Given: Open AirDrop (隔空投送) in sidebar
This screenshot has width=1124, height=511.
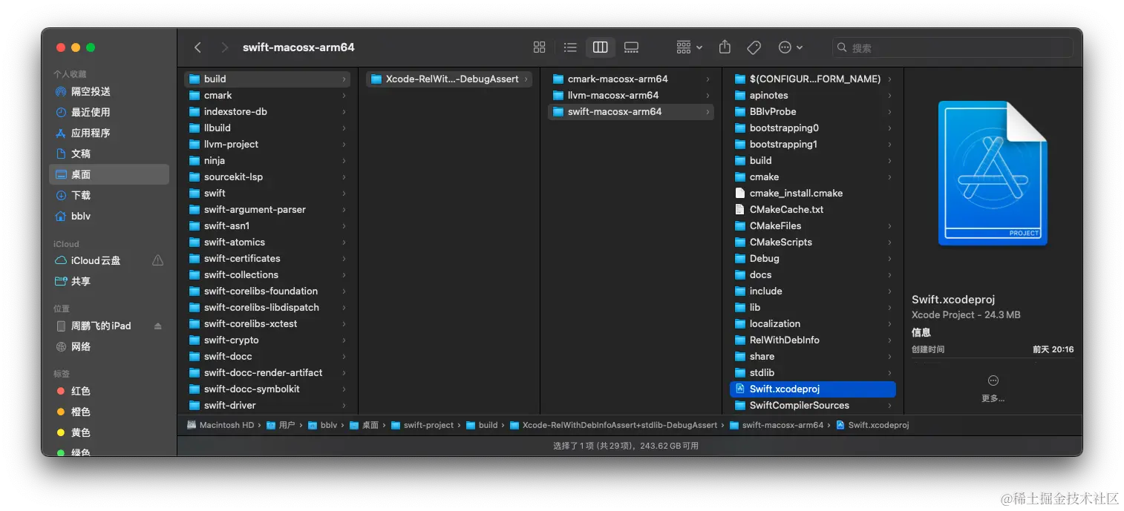Looking at the screenshot, I should (x=109, y=91).
